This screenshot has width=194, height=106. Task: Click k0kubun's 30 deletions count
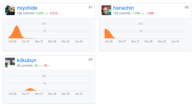pyautogui.click(x=47, y=66)
